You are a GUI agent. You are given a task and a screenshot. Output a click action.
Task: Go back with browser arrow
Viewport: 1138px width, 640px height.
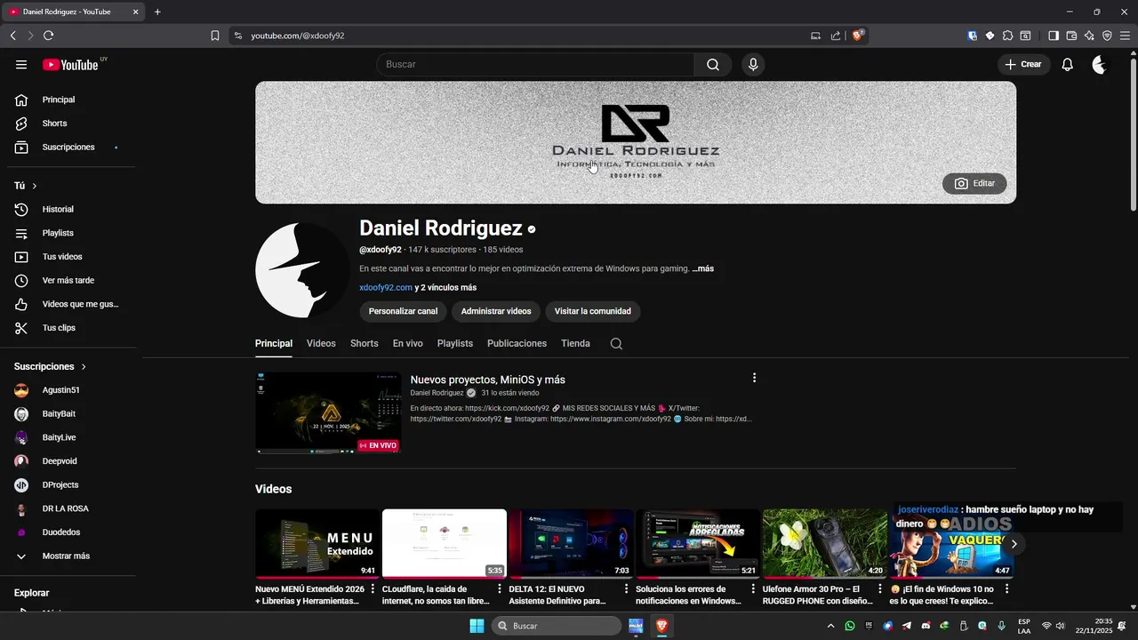tap(12, 36)
